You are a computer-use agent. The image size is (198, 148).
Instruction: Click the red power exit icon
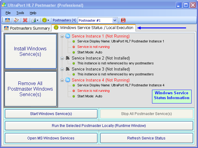coord(123,20)
